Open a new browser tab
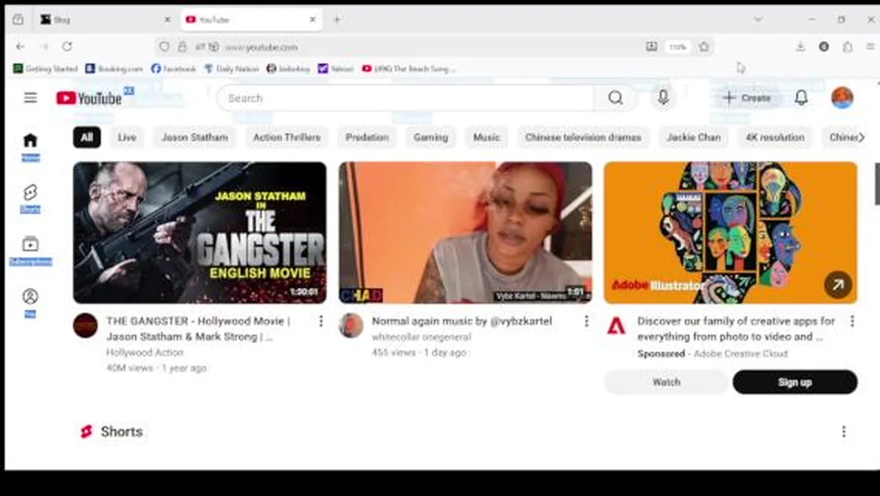 coord(337,20)
